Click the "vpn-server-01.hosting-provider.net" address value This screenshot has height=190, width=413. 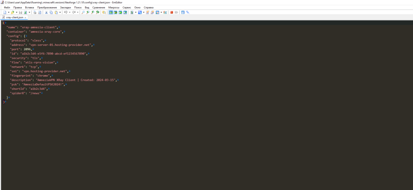tap(60, 45)
